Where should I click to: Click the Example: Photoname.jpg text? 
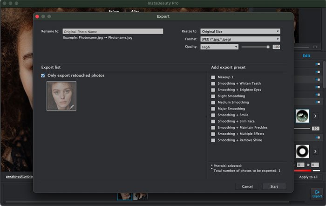tap(98, 38)
